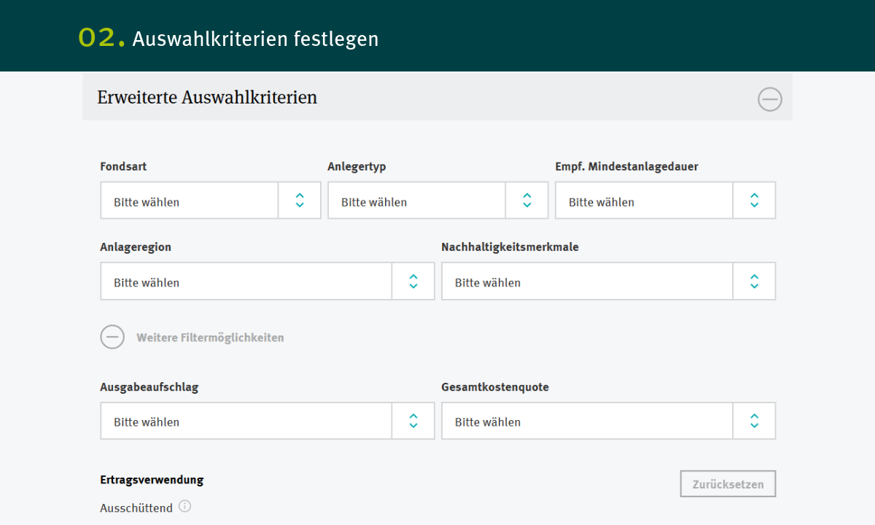Screen dimensions: 875x525
Task: Click the arrow icon of Ausgabeaufschlag dropdown
Action: [413, 421]
